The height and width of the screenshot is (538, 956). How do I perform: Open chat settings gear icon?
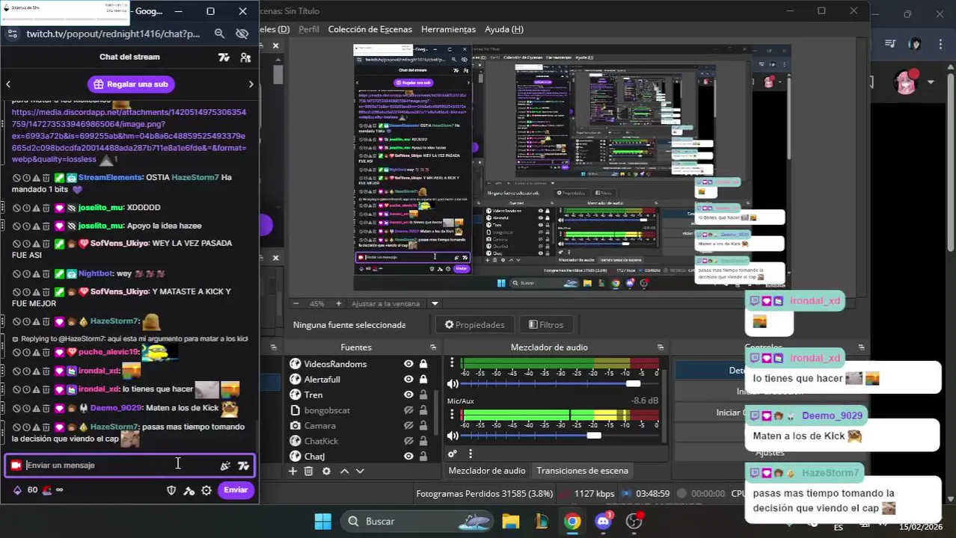pyautogui.click(x=206, y=490)
